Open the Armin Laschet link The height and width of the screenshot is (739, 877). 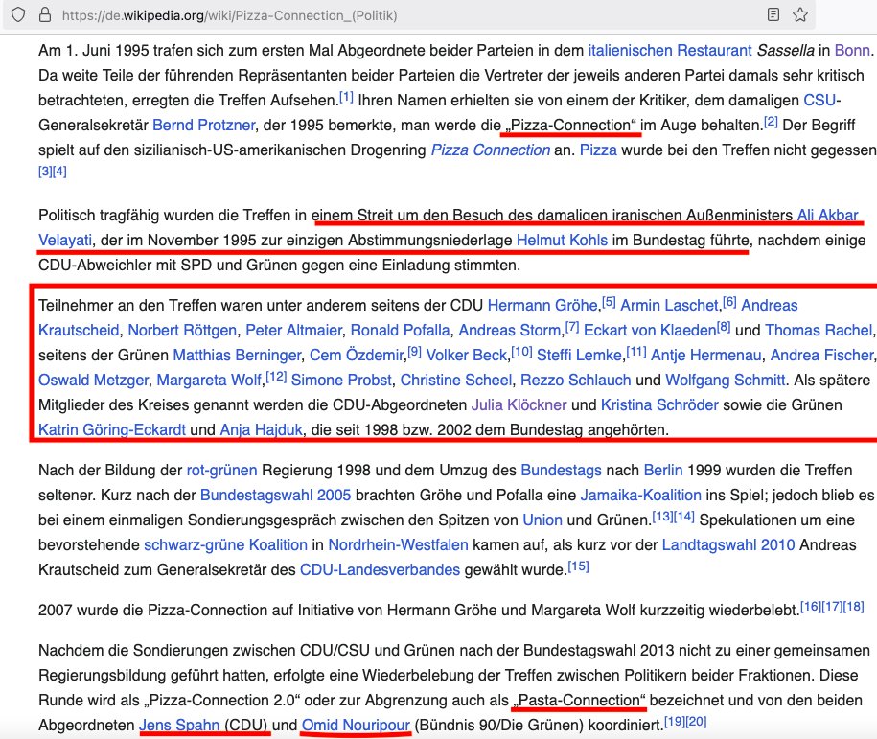tap(669, 305)
